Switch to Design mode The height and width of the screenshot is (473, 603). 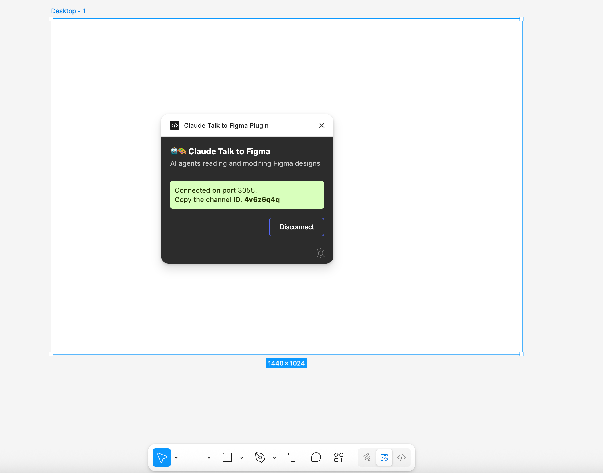click(384, 457)
